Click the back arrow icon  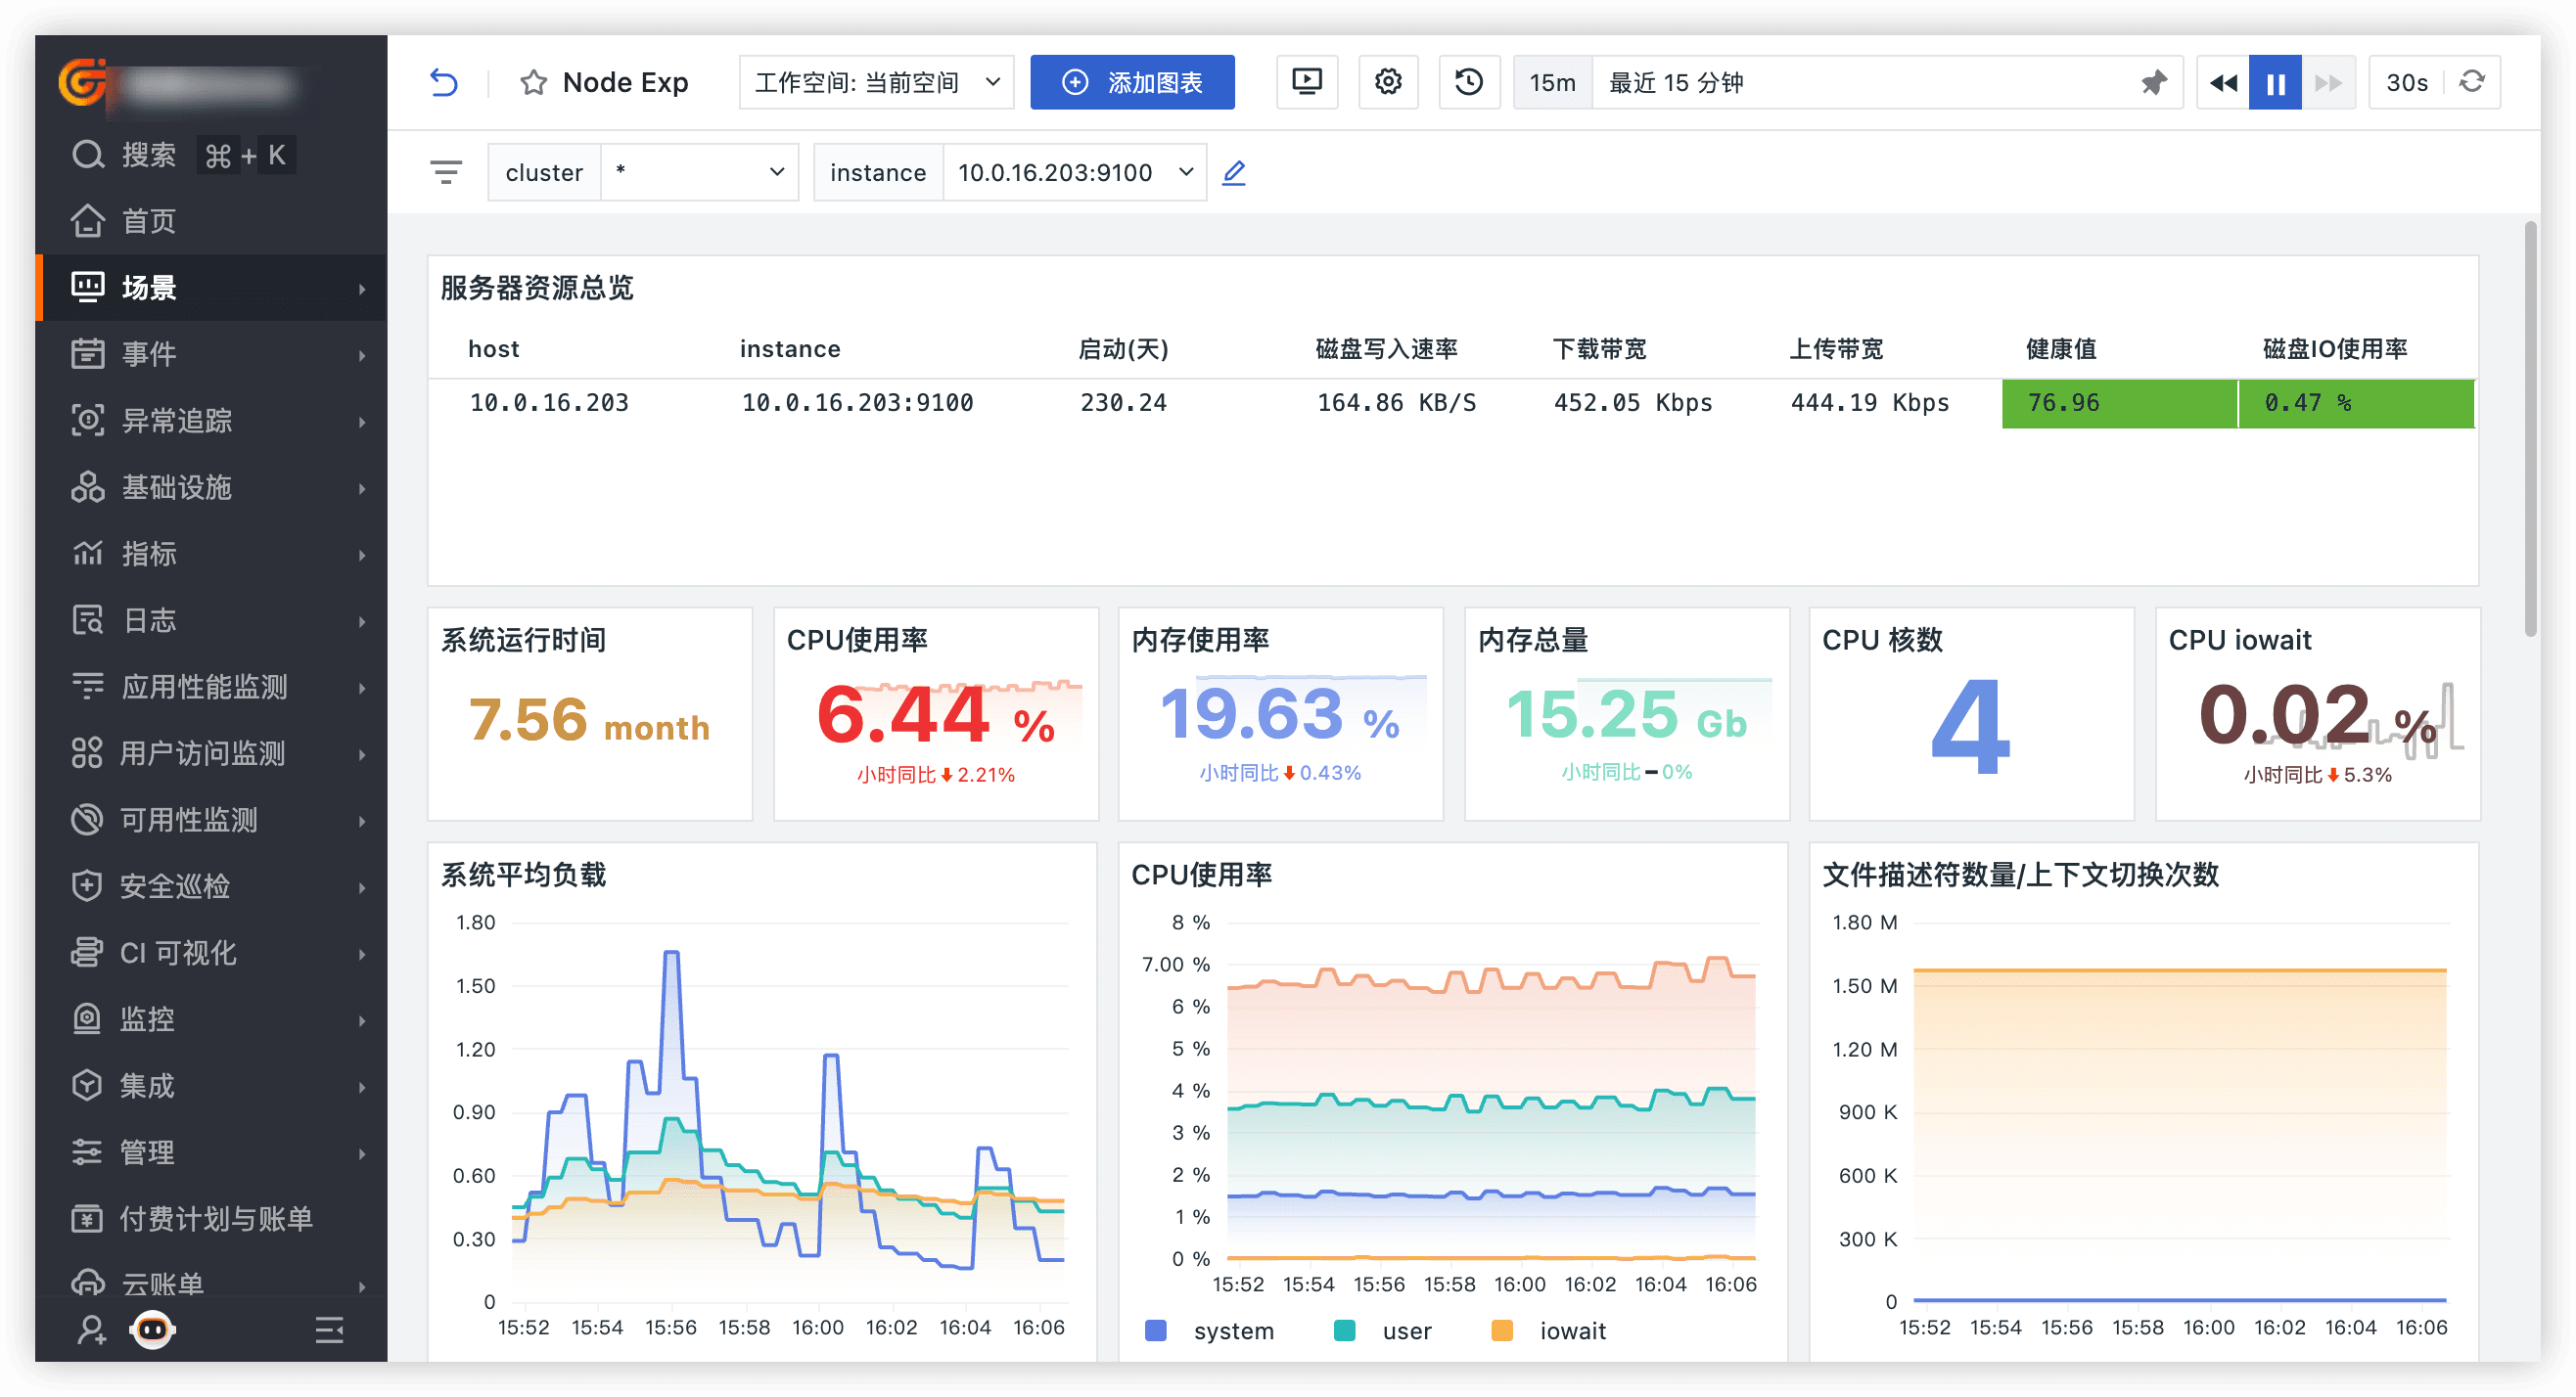pyautogui.click(x=444, y=82)
